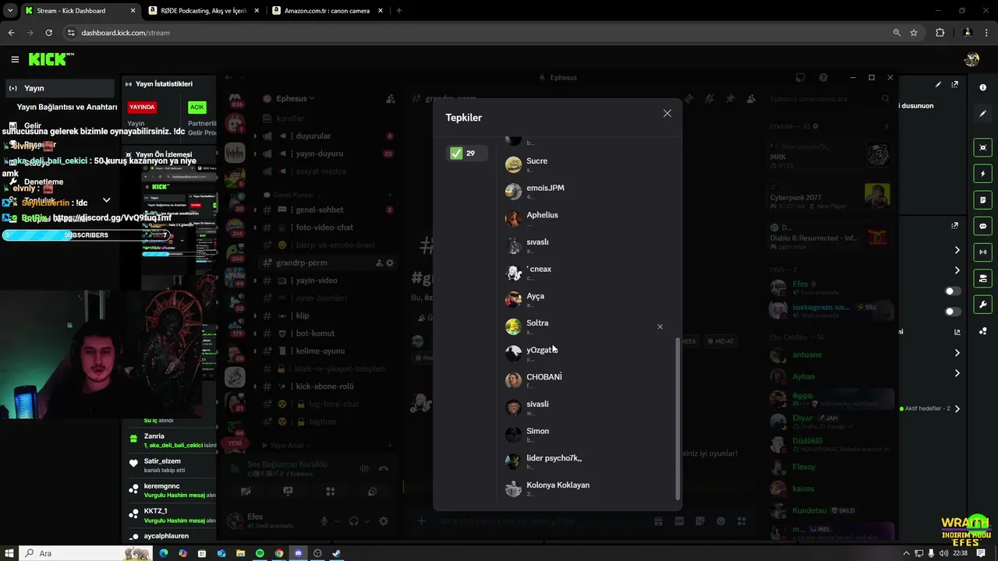The height and width of the screenshot is (561, 998).
Task: Select the checkmark reaction with 29 count
Action: [x=466, y=153]
